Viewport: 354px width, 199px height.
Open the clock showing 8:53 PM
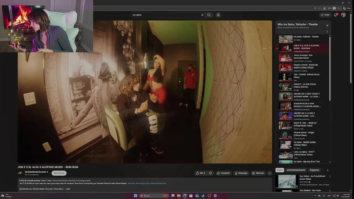(345, 196)
